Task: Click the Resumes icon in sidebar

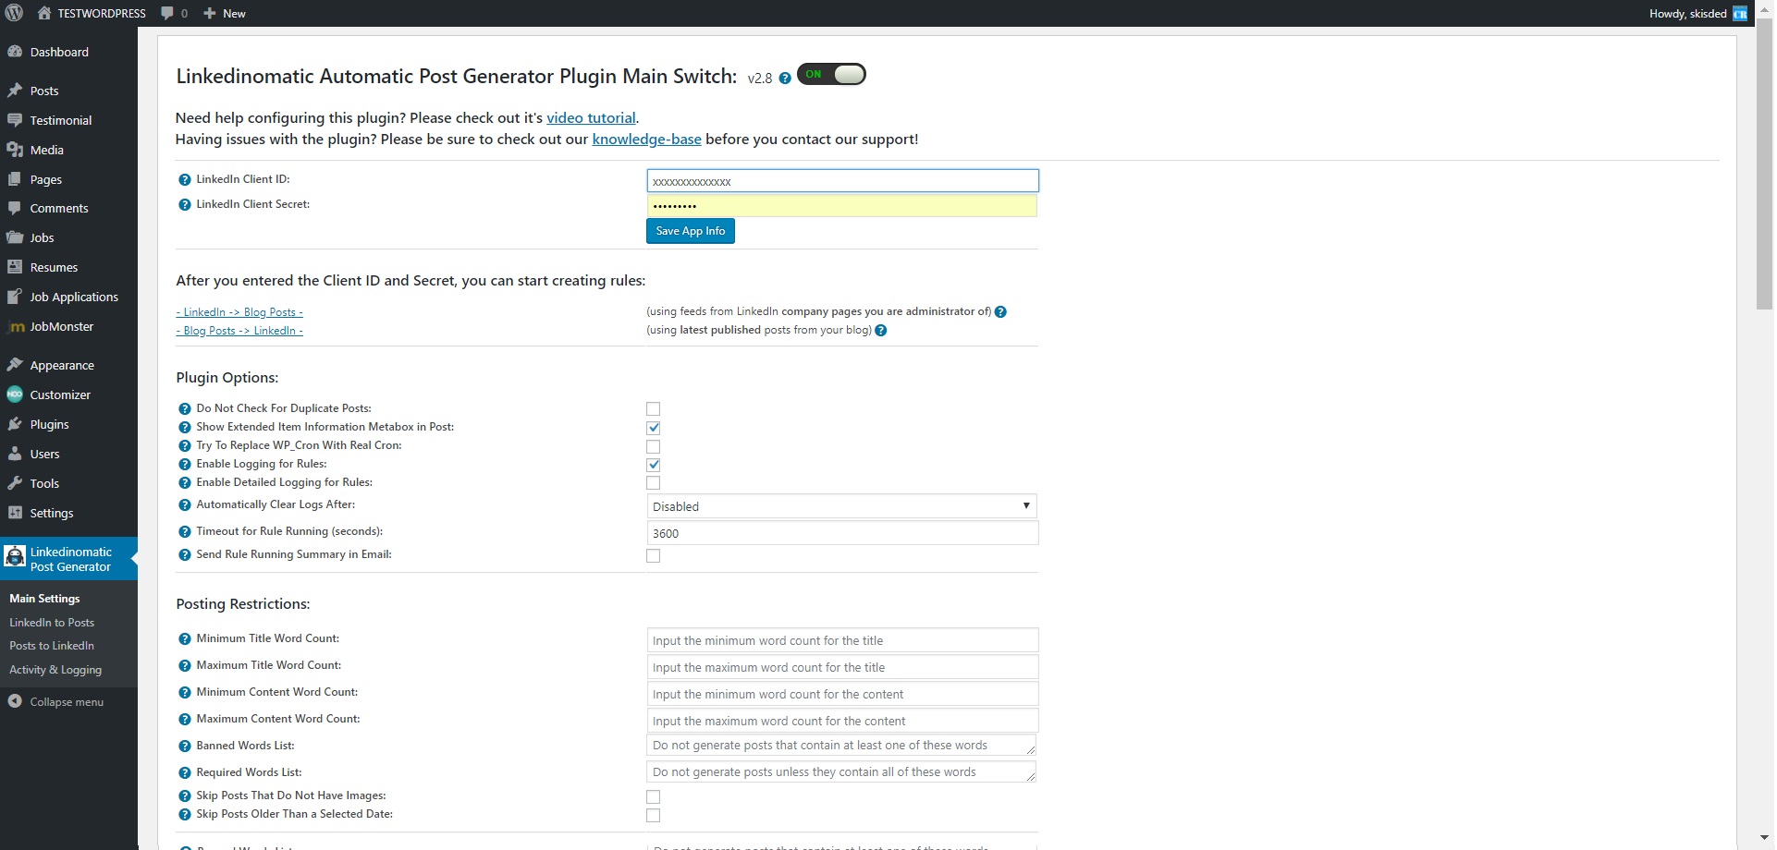Action: tap(15, 267)
